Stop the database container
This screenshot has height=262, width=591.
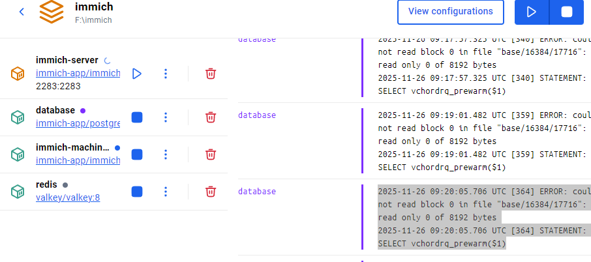(x=137, y=117)
